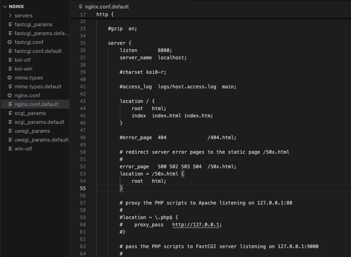Open the koi-utf file
This screenshot has width=351, height=257.
23,60
